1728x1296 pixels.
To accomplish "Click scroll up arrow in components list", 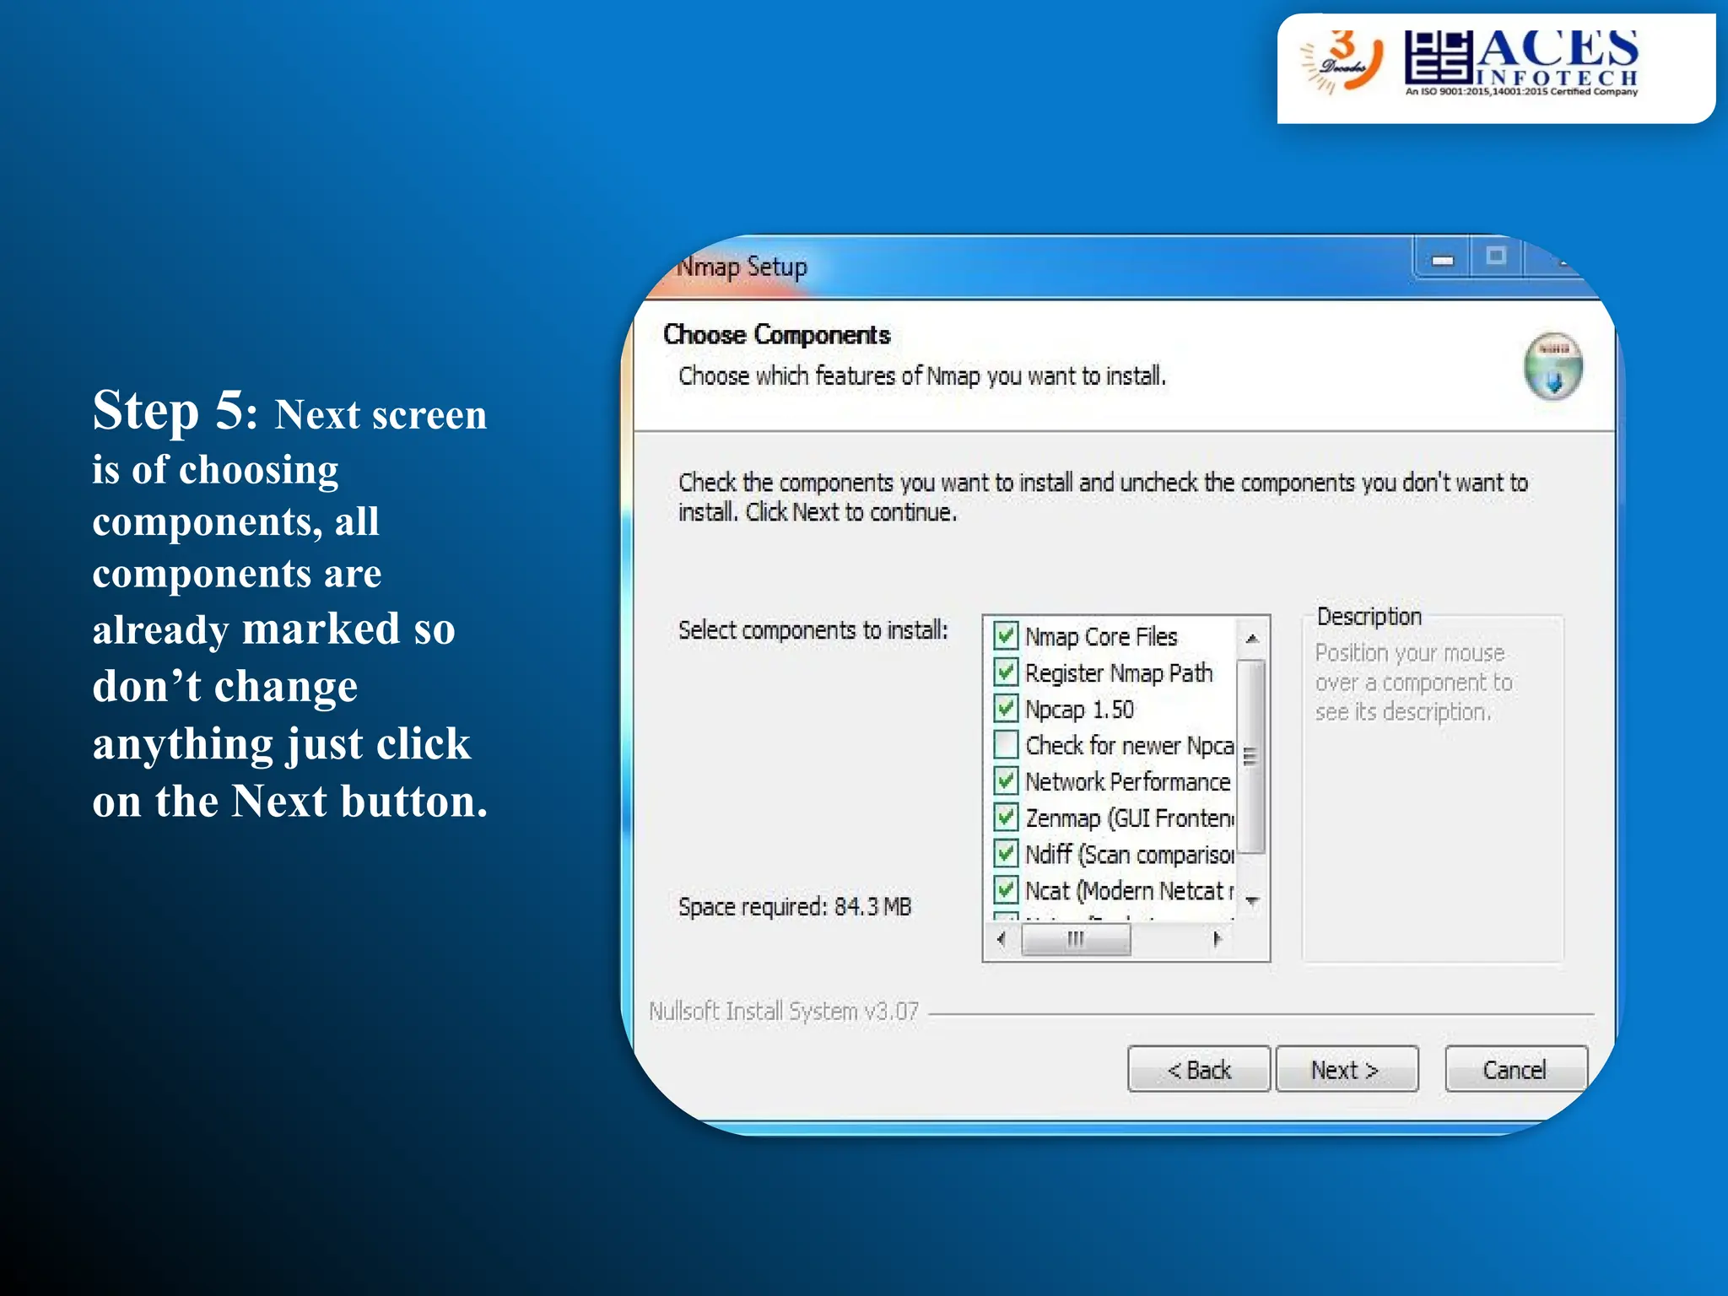I will tap(1252, 639).
